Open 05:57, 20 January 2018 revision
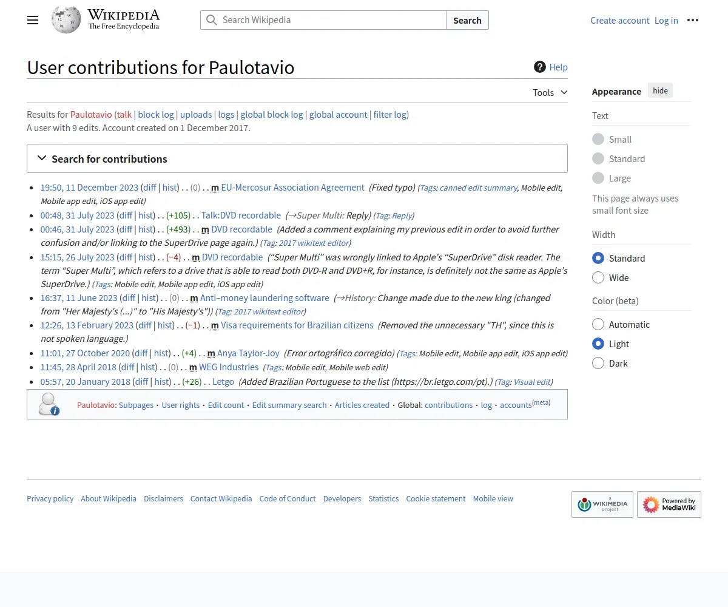 coord(86,381)
